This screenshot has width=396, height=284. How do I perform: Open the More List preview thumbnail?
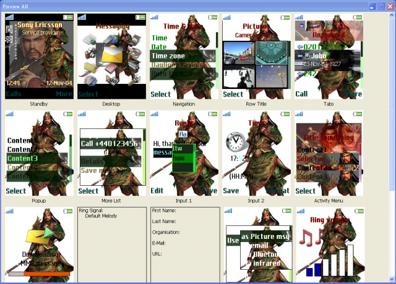111,153
